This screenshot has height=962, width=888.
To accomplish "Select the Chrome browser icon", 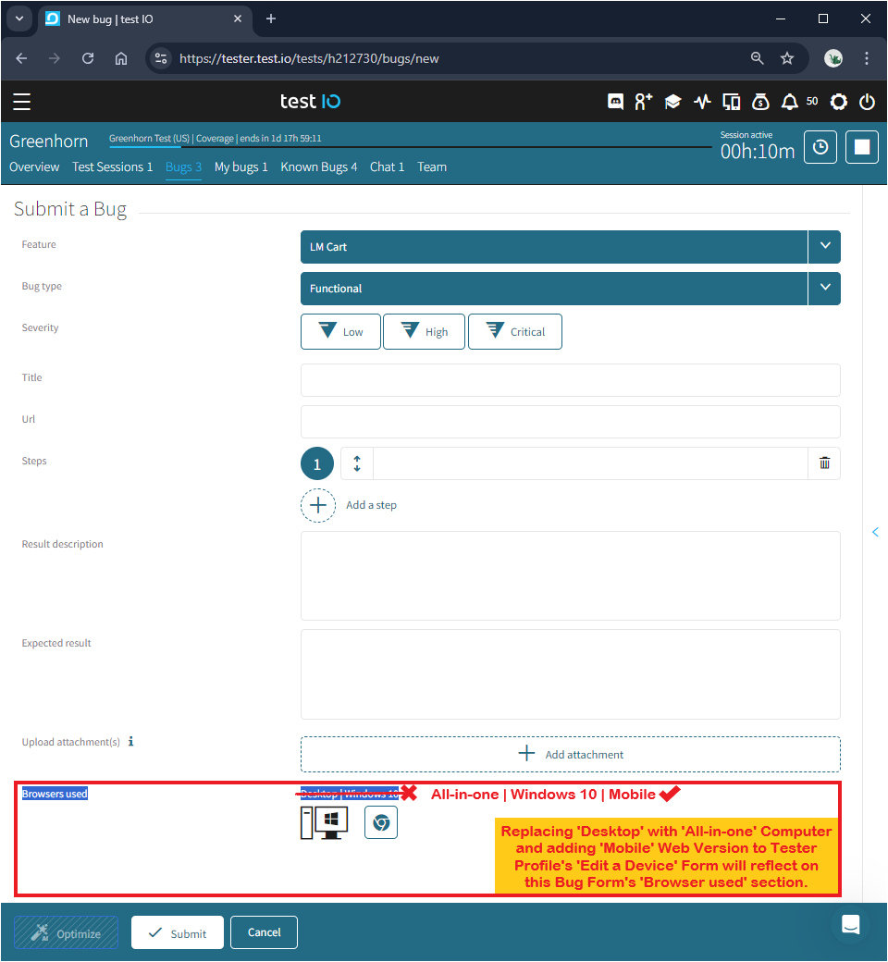I will coord(381,822).
